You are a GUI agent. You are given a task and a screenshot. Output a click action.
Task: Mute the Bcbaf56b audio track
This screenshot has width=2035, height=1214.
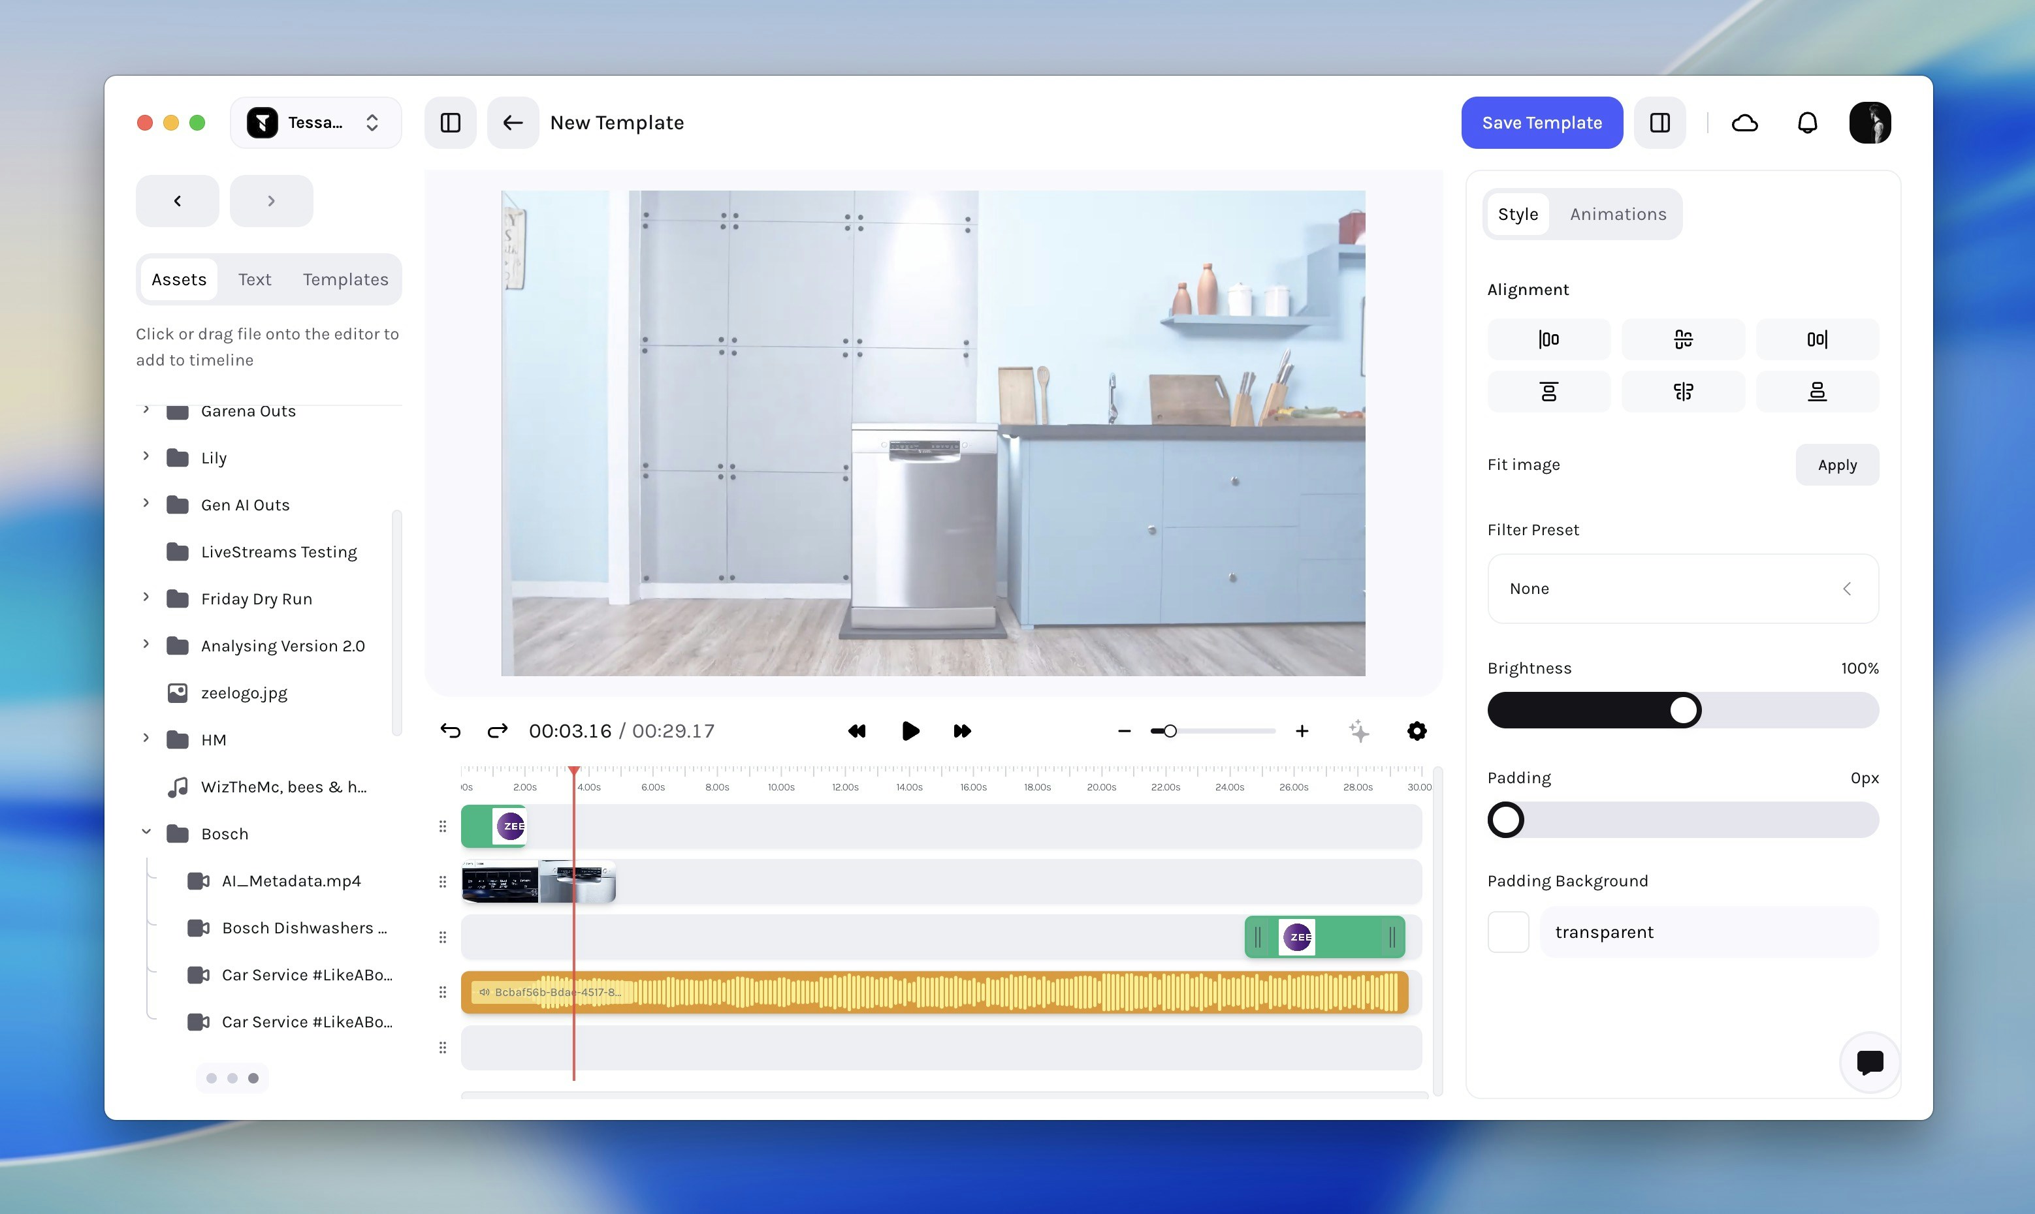coord(484,991)
